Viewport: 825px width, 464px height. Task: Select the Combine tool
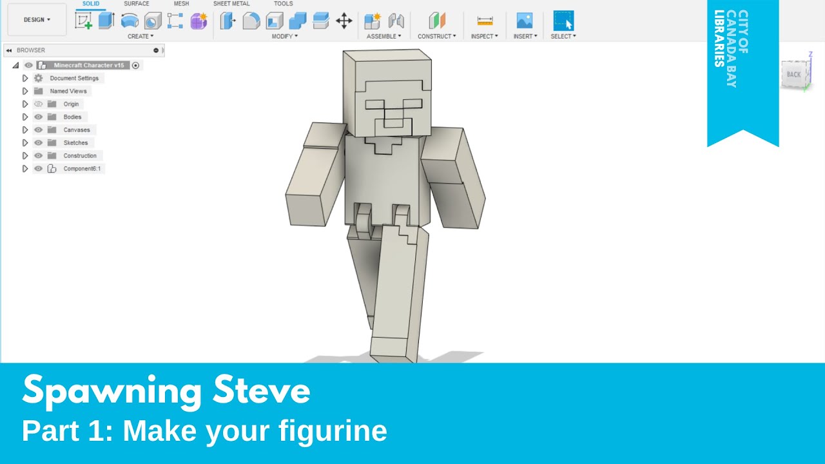click(298, 21)
